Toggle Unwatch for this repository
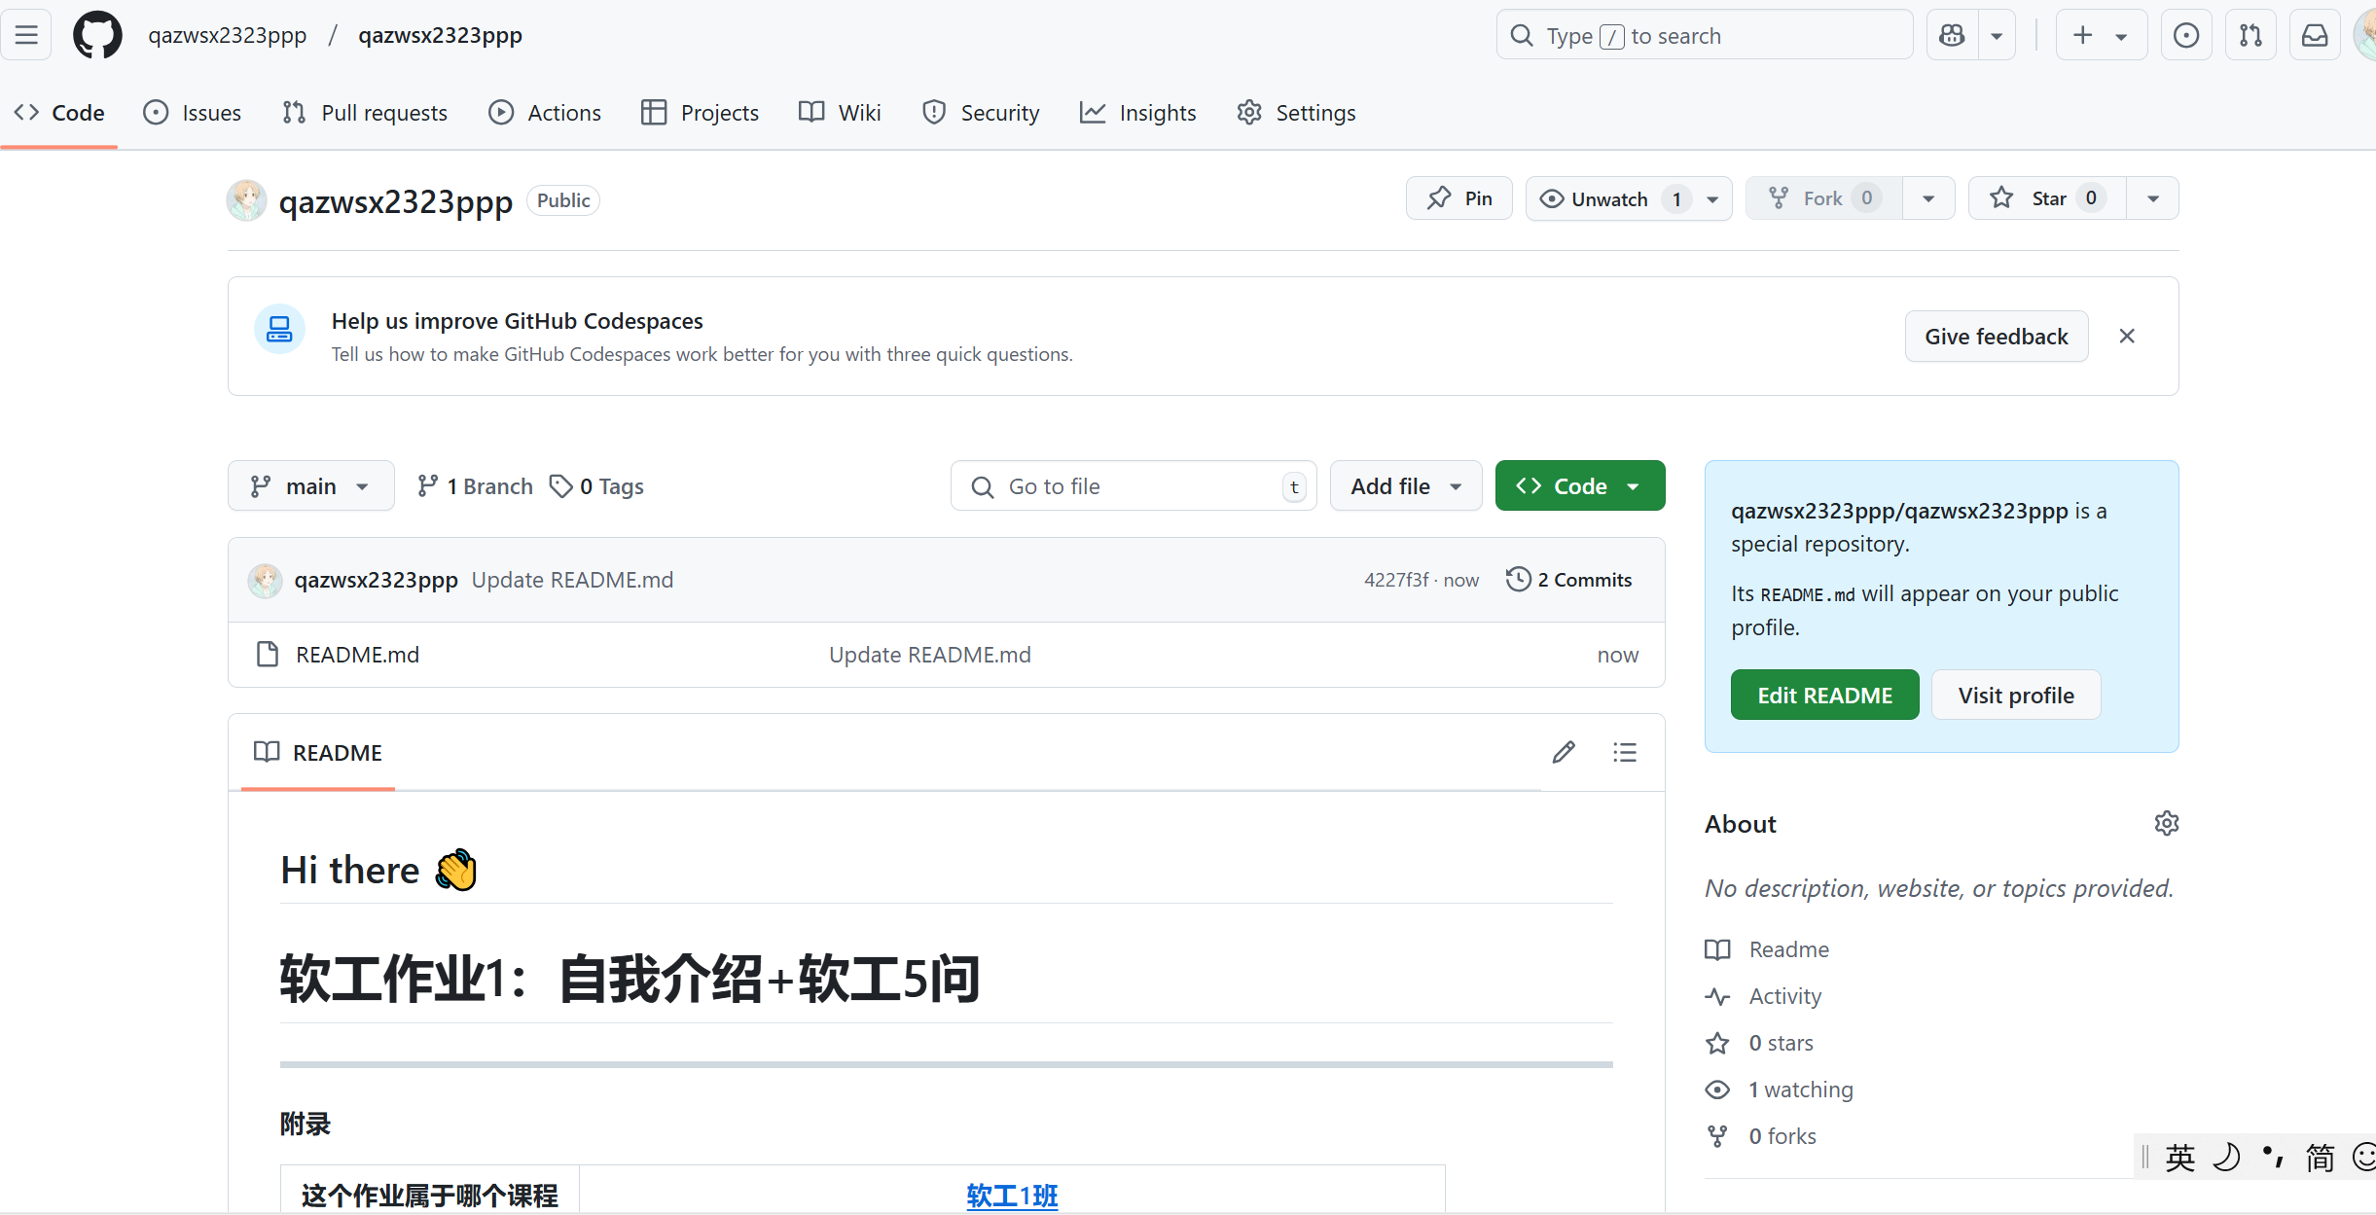2376x1215 pixels. [x=1609, y=198]
